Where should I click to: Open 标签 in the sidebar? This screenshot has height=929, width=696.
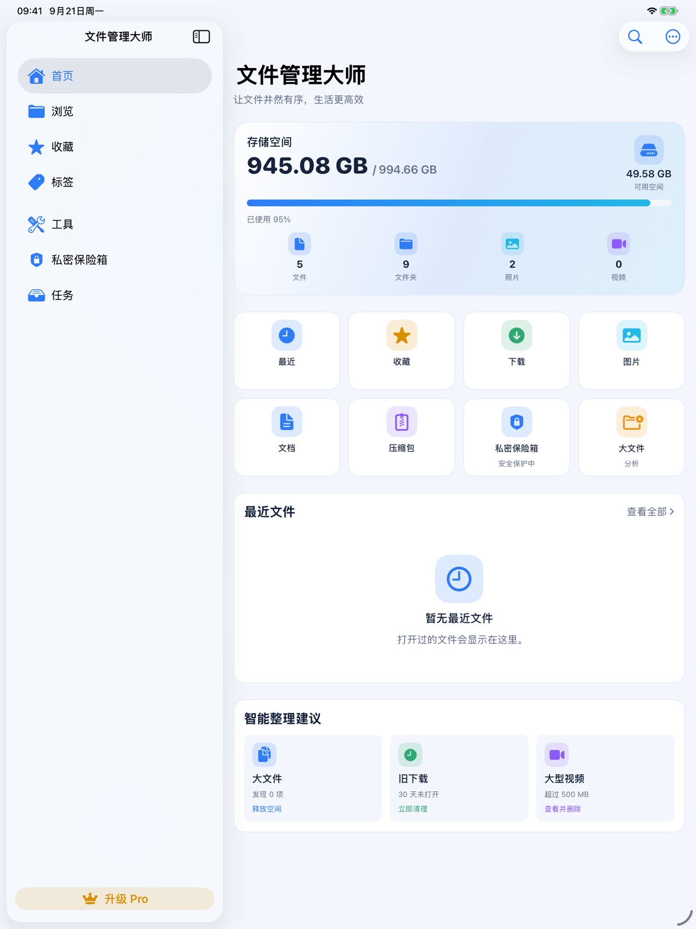click(x=114, y=183)
